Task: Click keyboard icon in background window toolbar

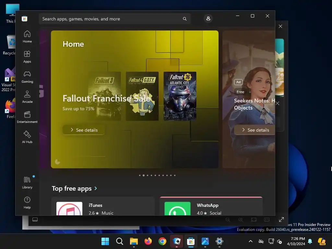Action: [35, 219]
